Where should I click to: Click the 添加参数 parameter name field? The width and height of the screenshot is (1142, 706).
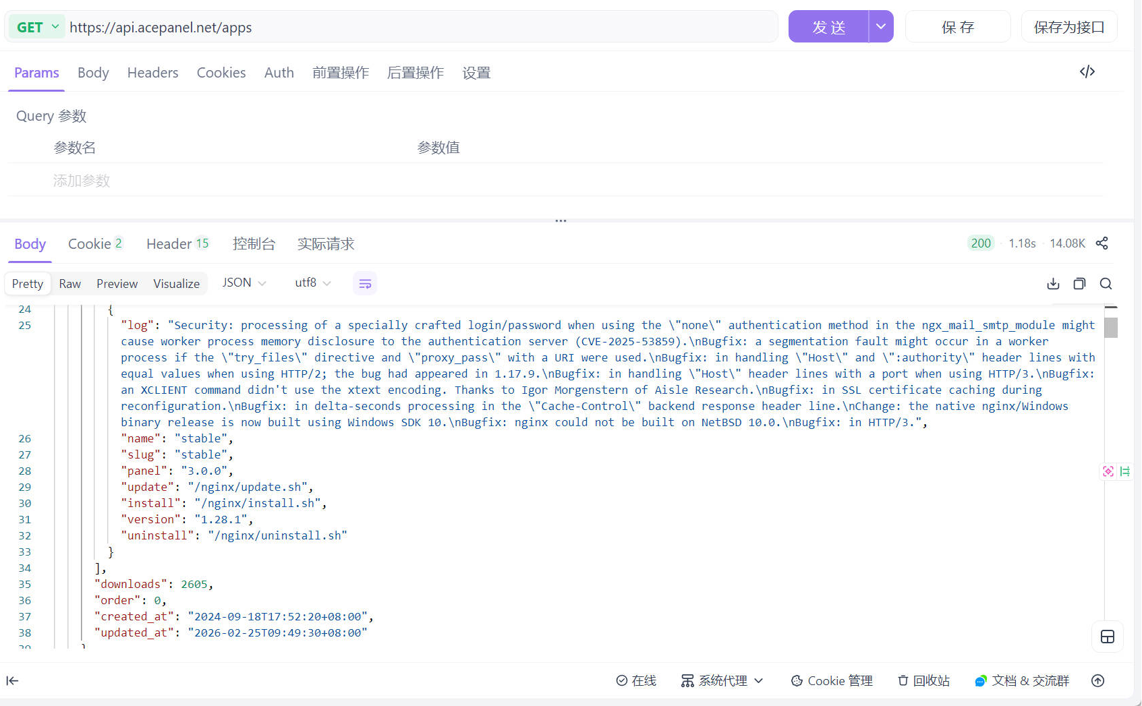82,181
